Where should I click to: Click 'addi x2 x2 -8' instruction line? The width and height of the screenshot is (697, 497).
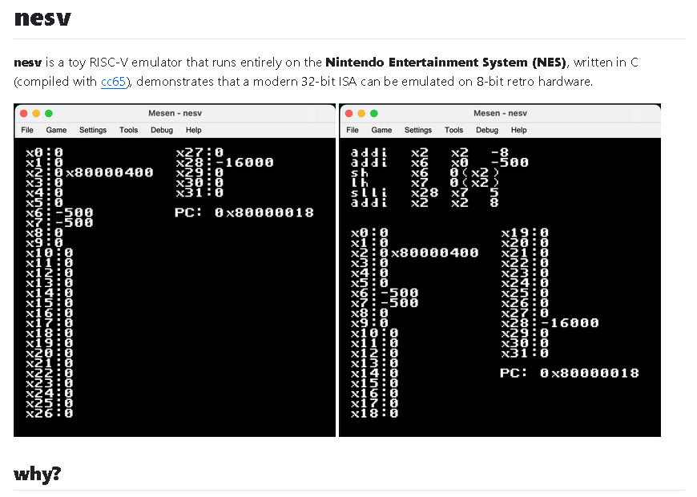click(x=429, y=152)
